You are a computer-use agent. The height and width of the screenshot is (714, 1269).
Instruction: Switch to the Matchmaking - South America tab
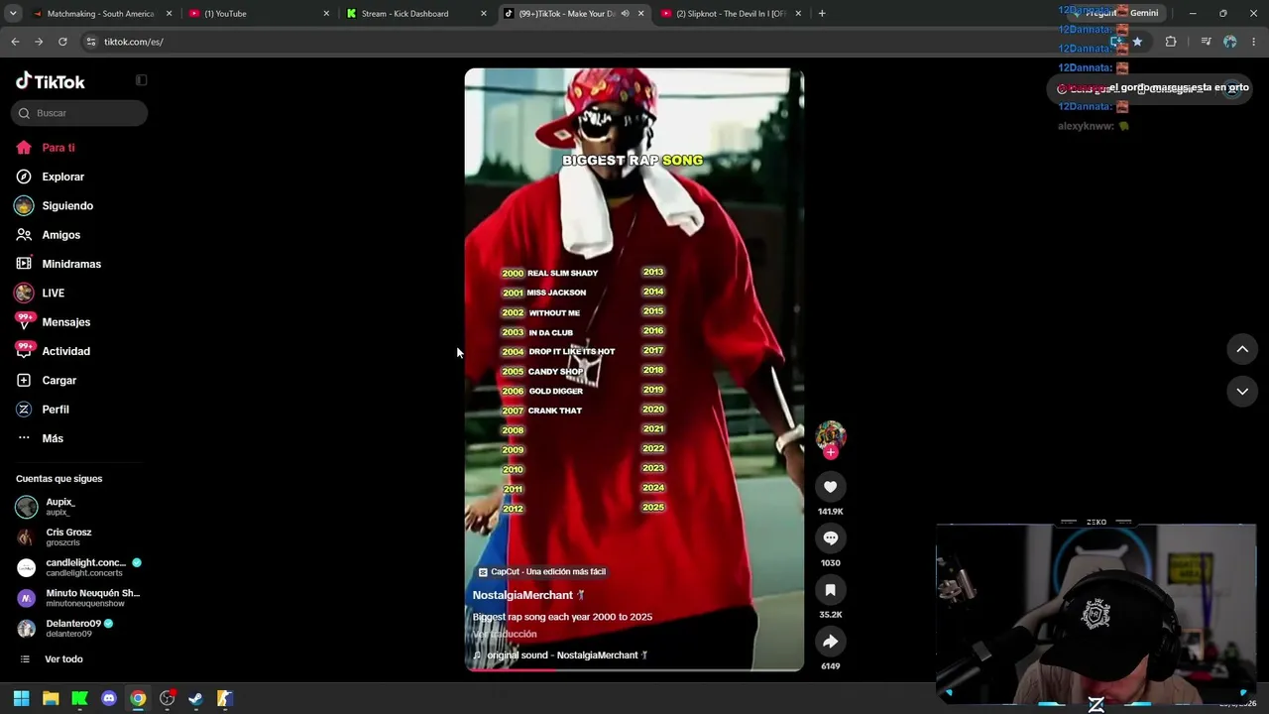click(x=92, y=14)
